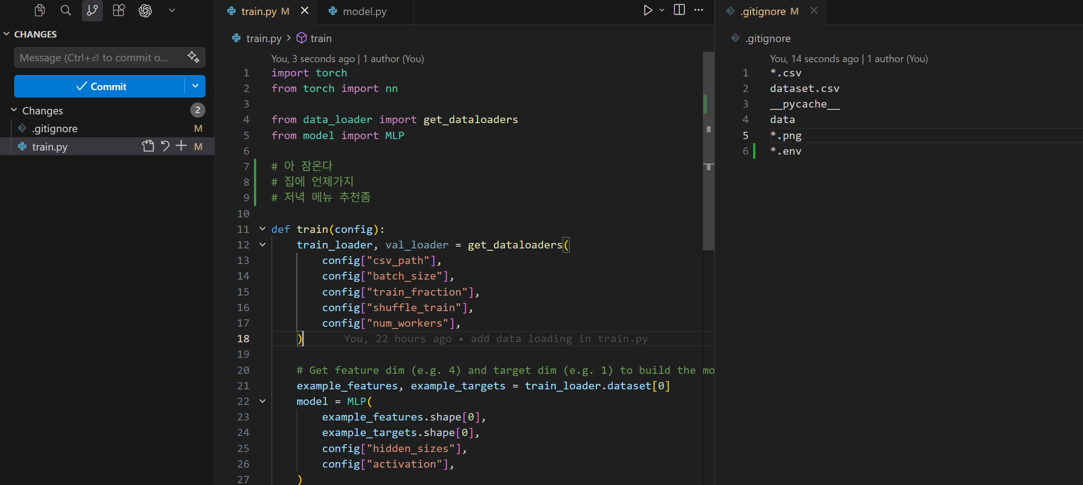The height and width of the screenshot is (485, 1083).
Task: Open the Explorer view in the activity bar
Action: click(x=39, y=11)
